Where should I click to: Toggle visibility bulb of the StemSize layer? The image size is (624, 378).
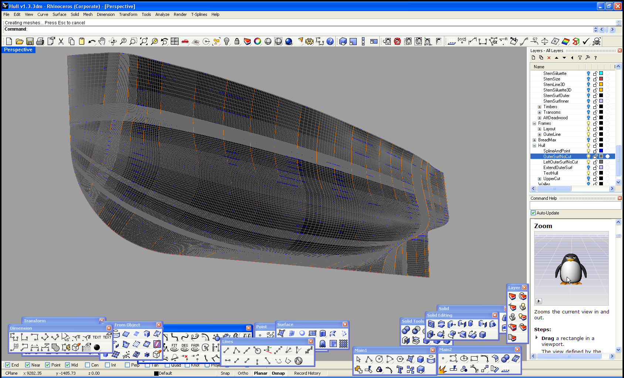[x=589, y=79]
